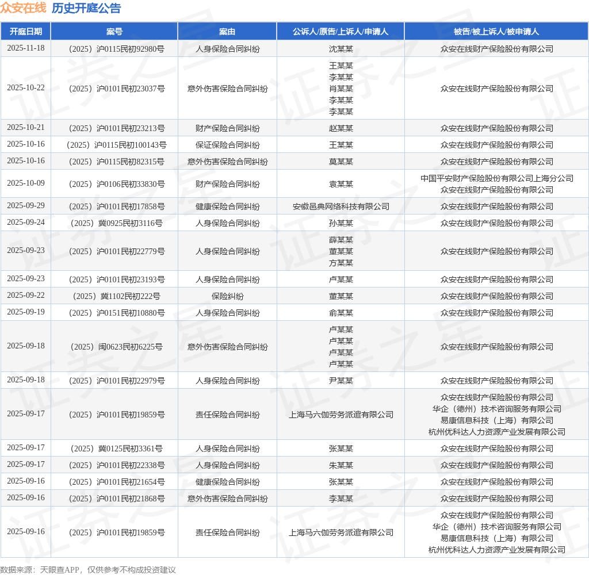Select case number 沪0115民初82315号

coord(116,162)
